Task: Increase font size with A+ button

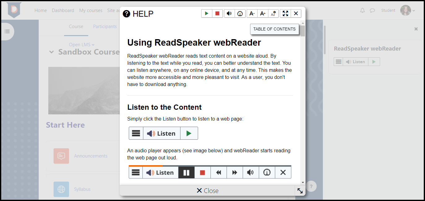Action: 263,14
